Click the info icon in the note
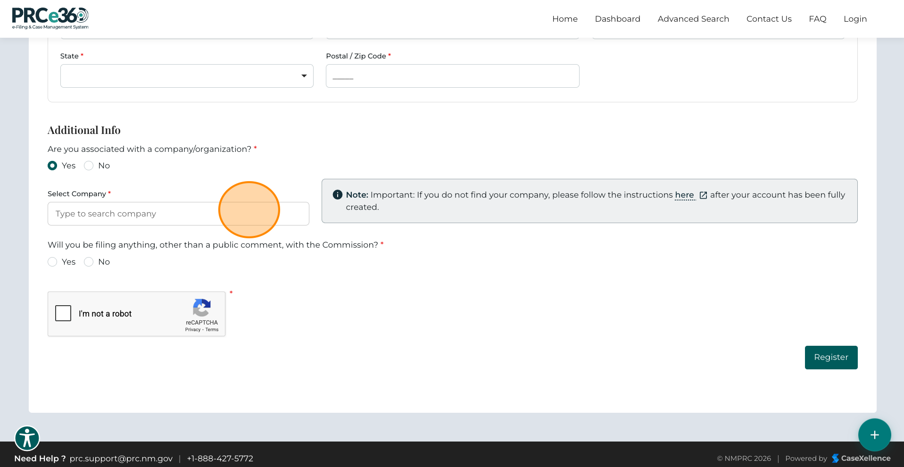The image size is (904, 467). [x=337, y=195]
